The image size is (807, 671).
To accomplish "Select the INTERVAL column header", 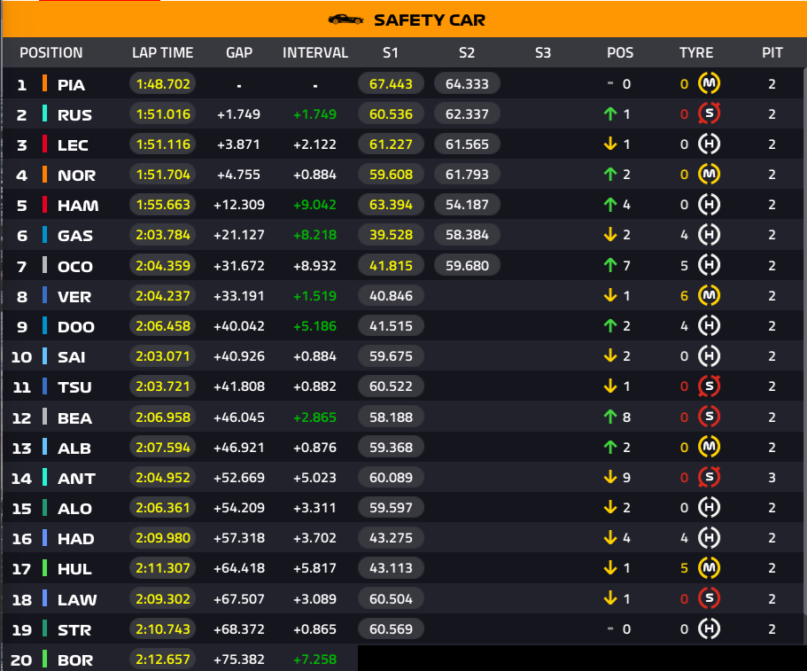I will [315, 52].
